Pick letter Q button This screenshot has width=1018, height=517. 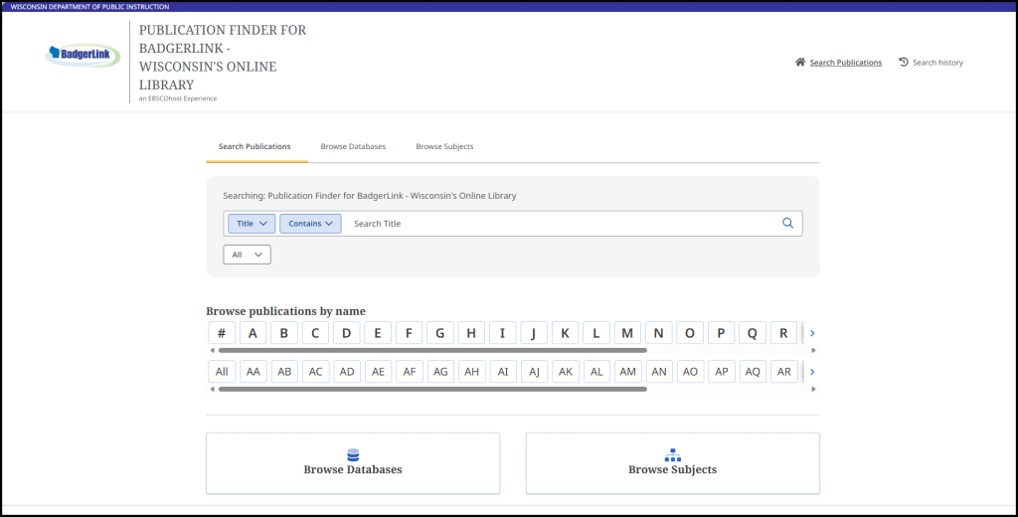coord(753,333)
